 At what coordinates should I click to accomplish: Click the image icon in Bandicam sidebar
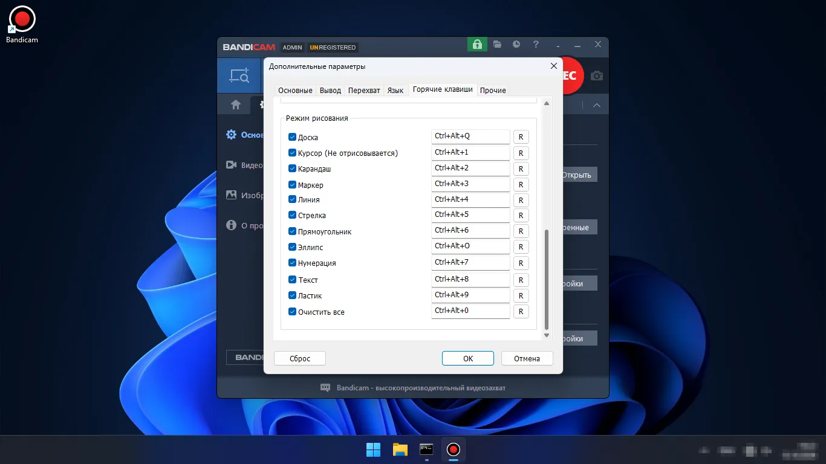(231, 195)
